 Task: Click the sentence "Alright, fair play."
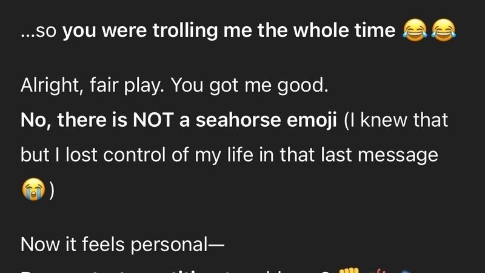point(93,86)
